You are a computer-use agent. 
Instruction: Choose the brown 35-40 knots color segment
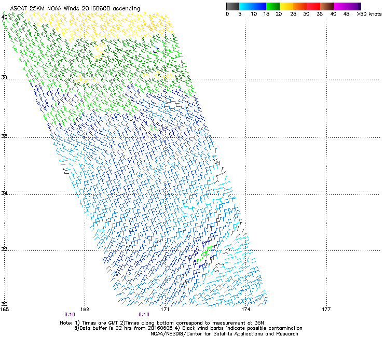coord(327,6)
